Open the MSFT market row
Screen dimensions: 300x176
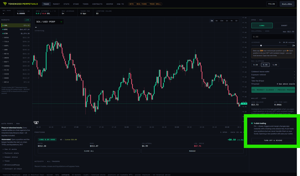coord(16,62)
